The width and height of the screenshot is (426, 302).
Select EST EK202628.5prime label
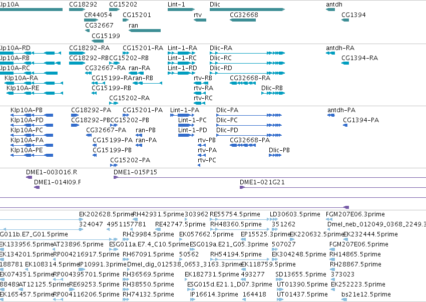[x=106, y=214]
